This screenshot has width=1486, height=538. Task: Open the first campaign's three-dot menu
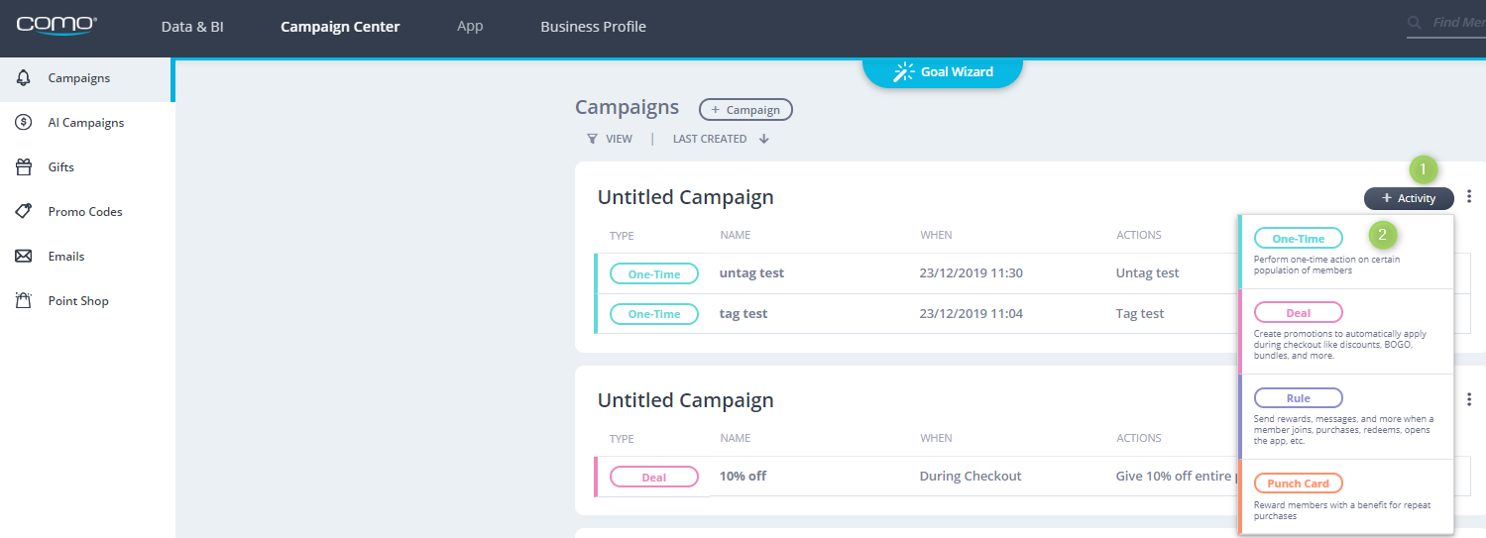click(1469, 197)
